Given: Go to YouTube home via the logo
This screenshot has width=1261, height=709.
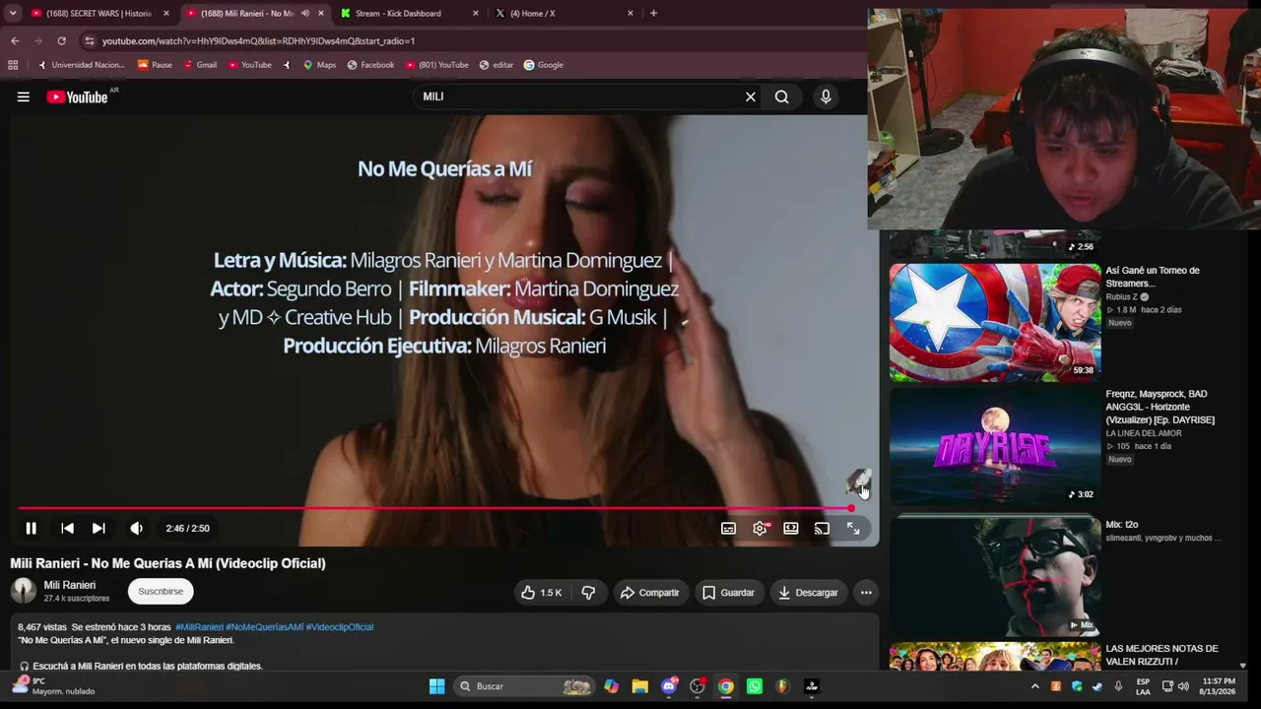Looking at the screenshot, I should pyautogui.click(x=79, y=97).
